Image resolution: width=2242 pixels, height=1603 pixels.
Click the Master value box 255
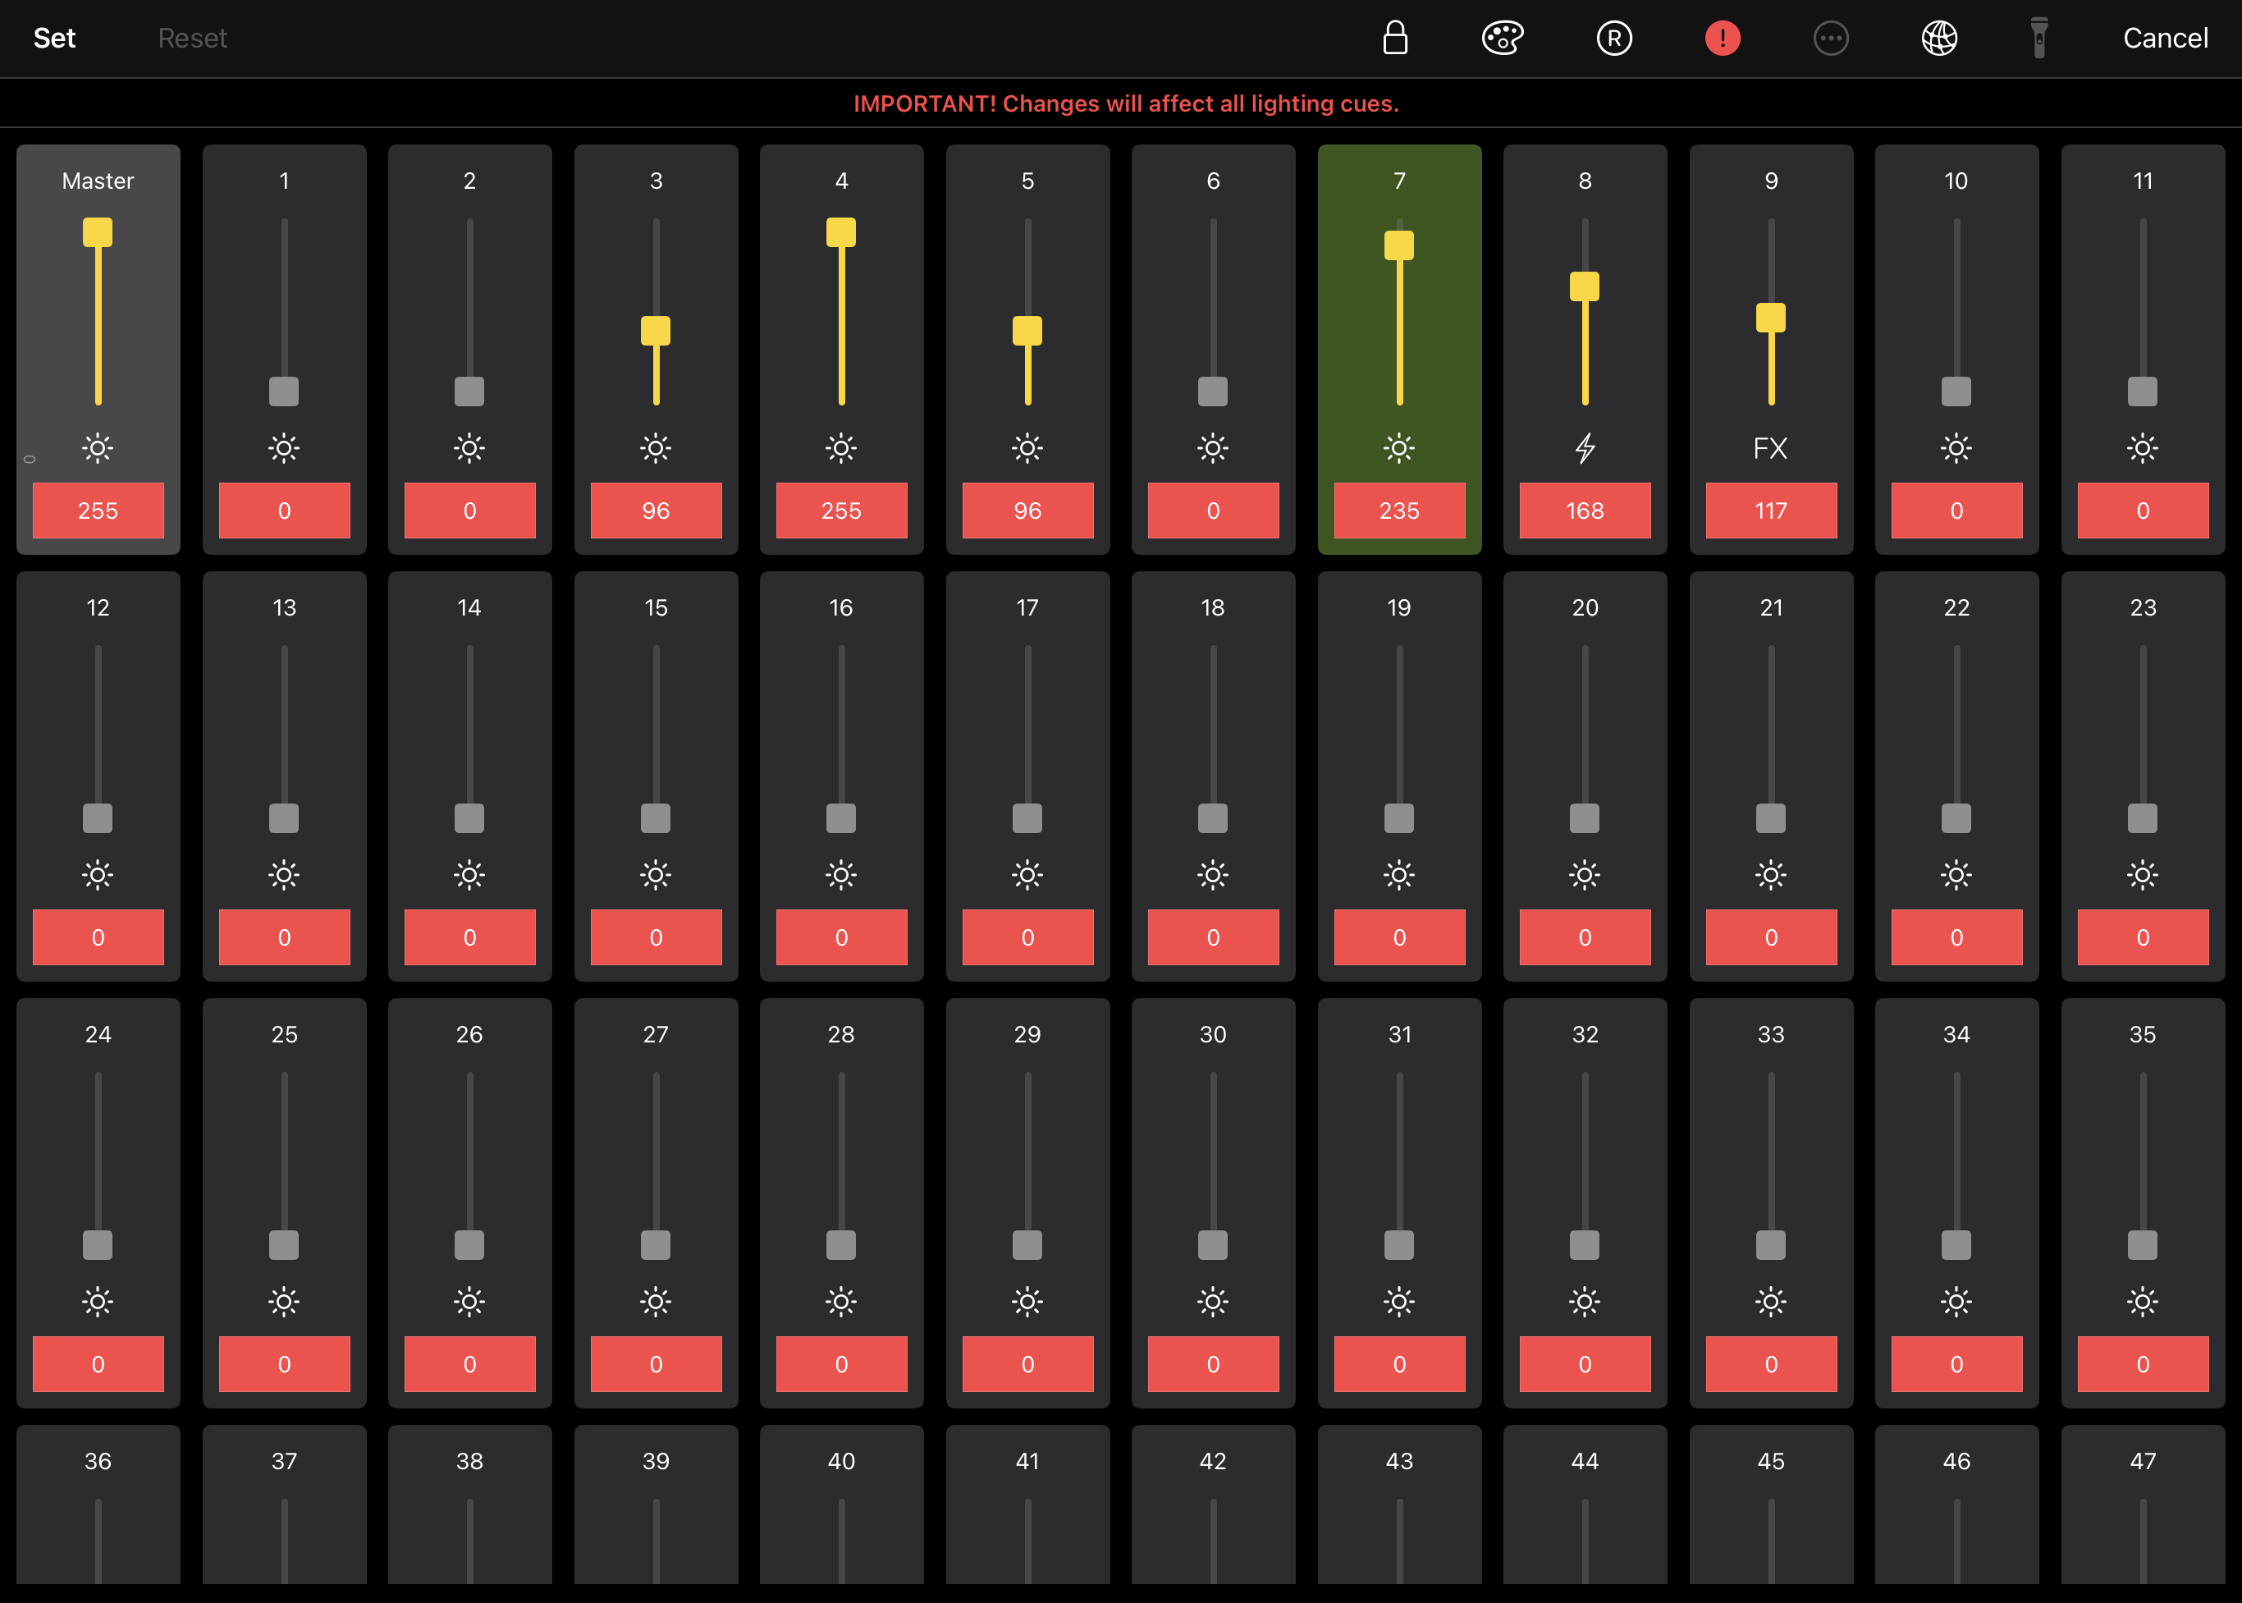tap(98, 511)
